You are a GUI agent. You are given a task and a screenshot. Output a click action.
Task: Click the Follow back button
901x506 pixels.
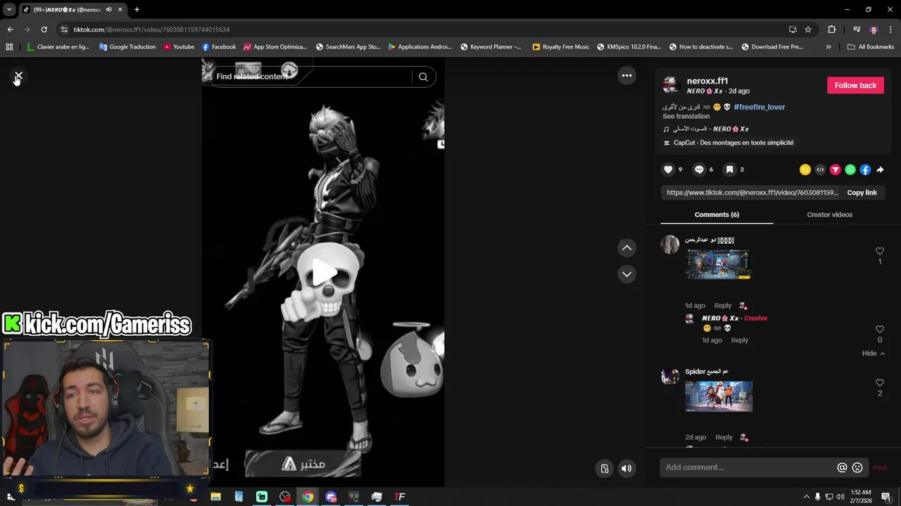[855, 85]
